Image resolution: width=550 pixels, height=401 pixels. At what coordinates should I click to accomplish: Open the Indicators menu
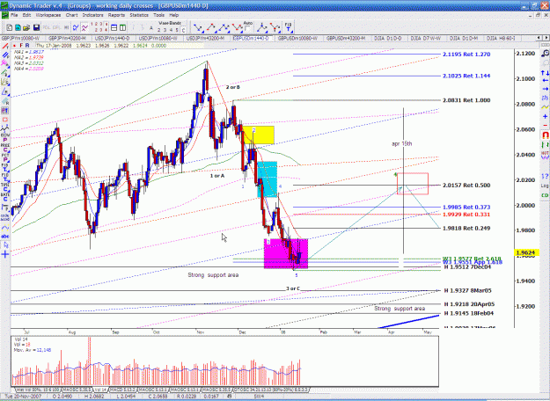click(93, 15)
